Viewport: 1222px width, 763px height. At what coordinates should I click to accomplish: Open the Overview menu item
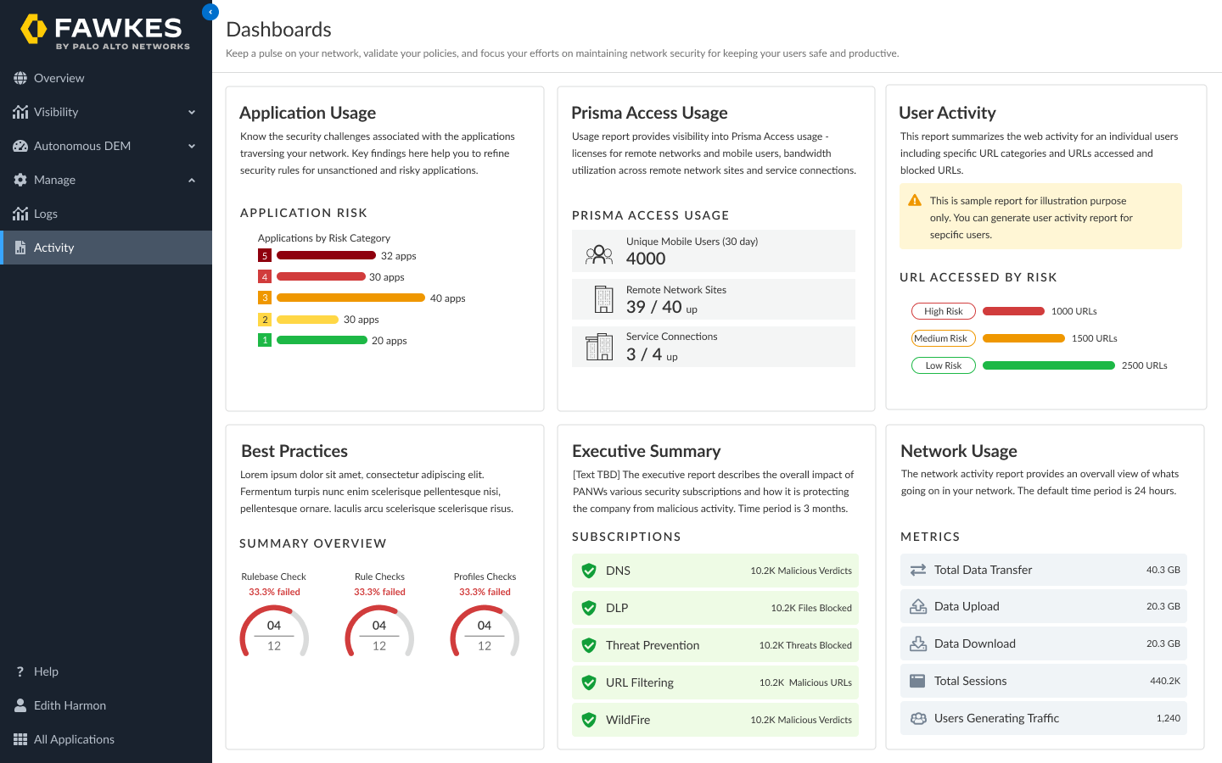tap(106, 78)
